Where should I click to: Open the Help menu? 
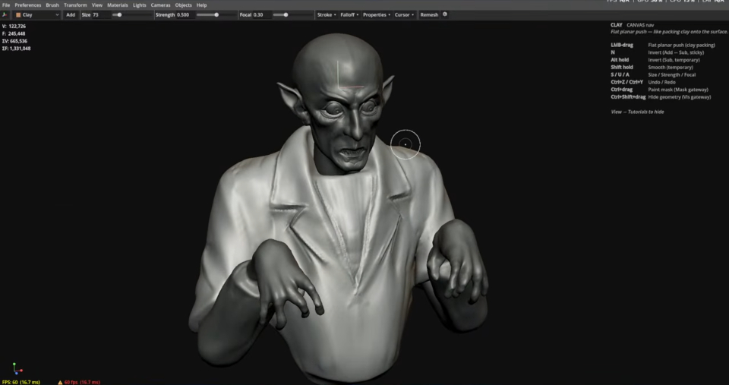pyautogui.click(x=201, y=5)
